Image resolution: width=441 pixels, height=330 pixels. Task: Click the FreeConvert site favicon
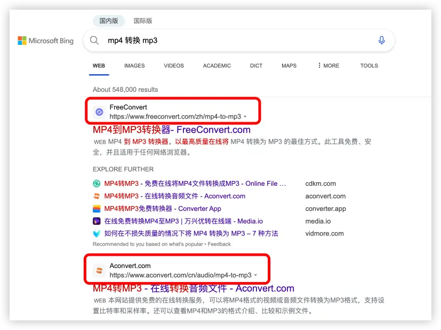(x=99, y=112)
